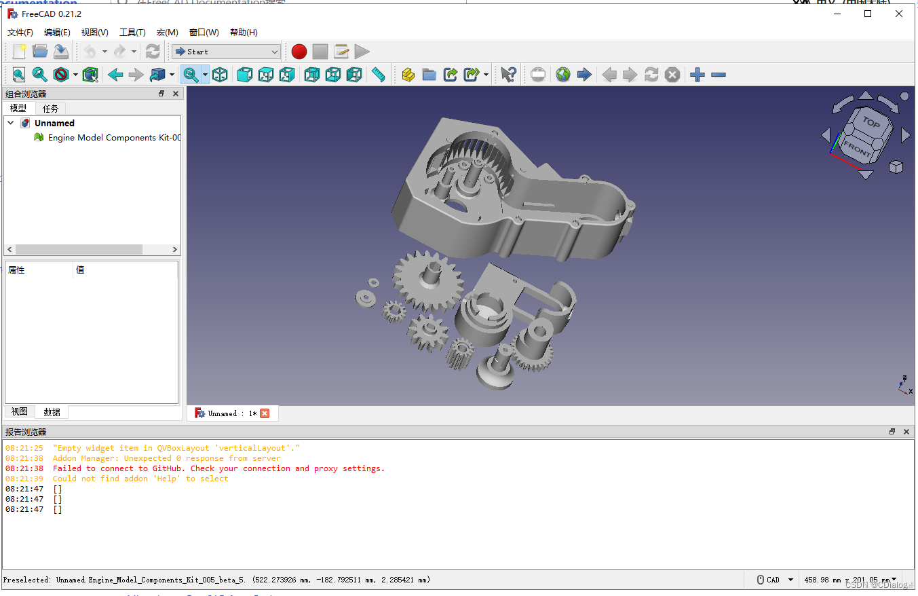Rotate view using cube's upward arrow
This screenshot has height=596, width=918.
pyautogui.click(x=866, y=95)
